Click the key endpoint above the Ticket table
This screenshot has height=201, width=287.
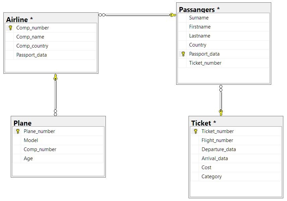221,112
